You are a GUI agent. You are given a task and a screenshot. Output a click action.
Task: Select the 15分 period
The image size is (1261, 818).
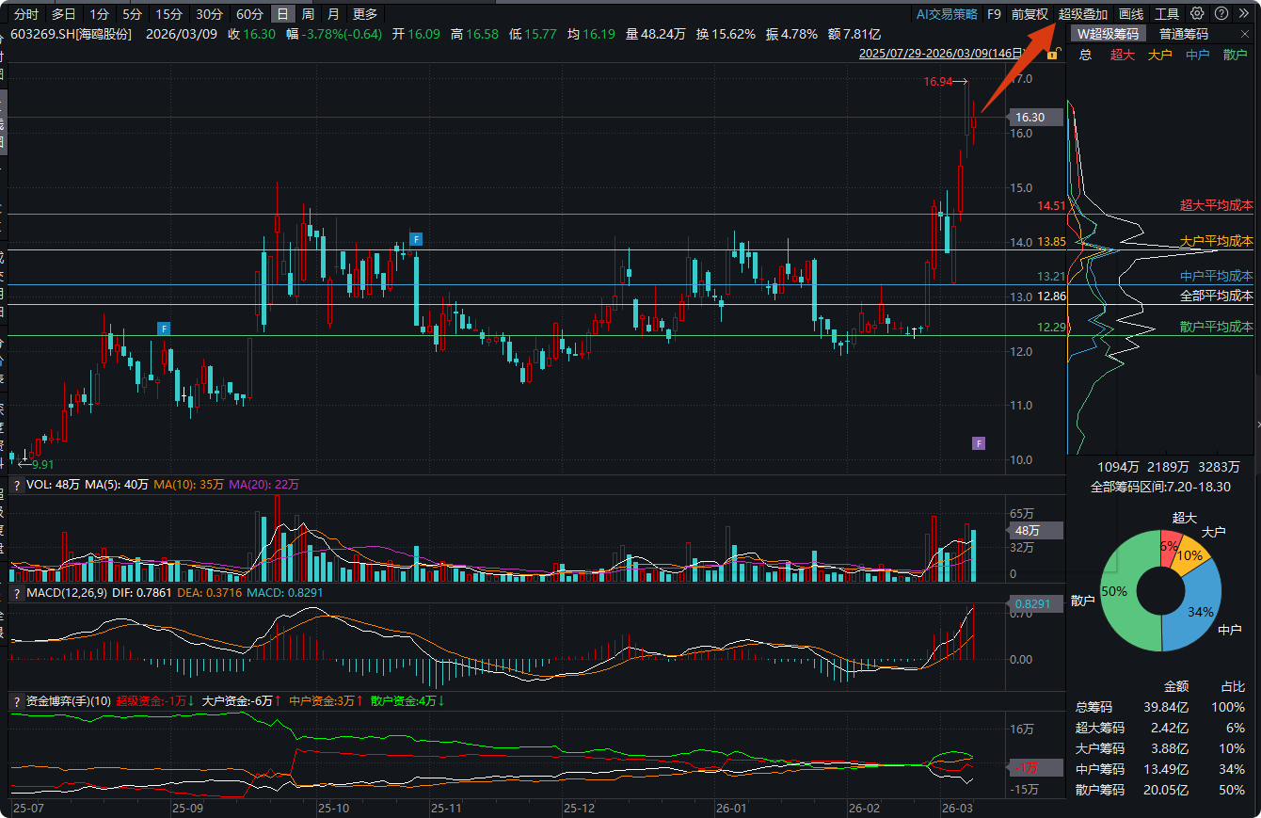point(169,14)
